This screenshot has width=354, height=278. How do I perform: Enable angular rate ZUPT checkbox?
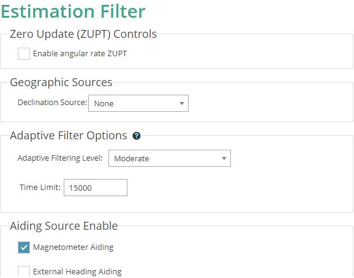point(24,54)
